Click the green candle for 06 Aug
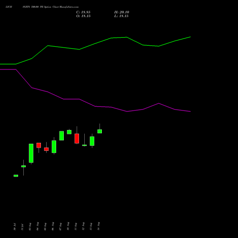 click(x=54, y=147)
